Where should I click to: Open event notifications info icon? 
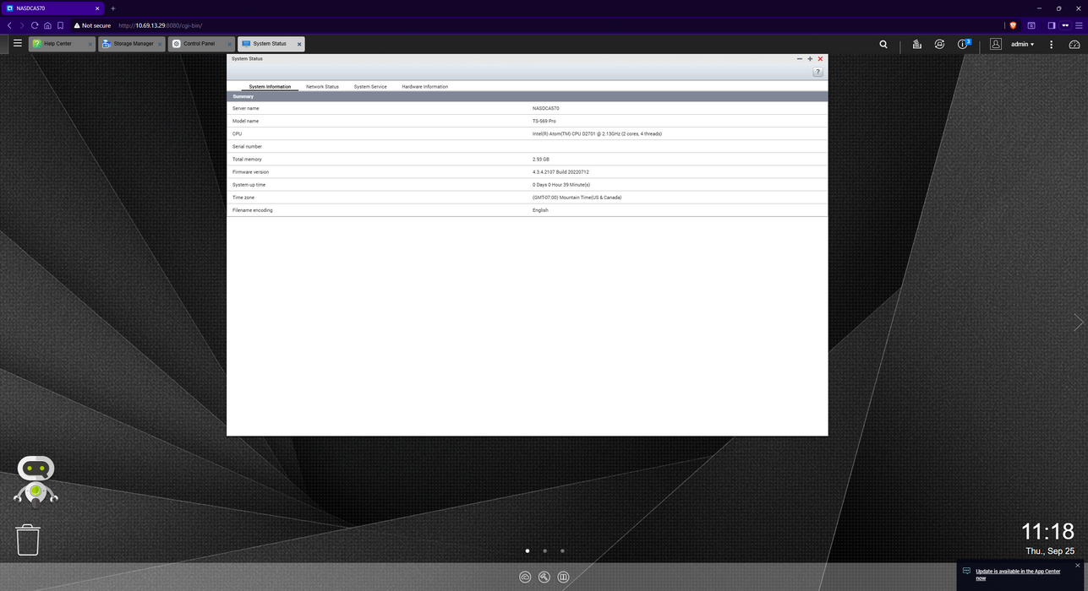click(x=963, y=44)
